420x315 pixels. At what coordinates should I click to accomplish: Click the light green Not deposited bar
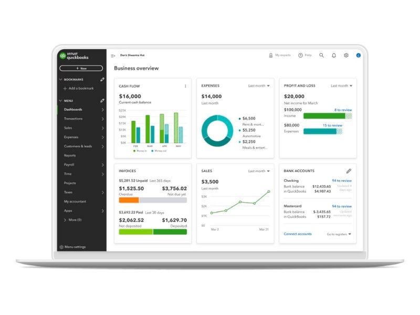click(x=136, y=232)
